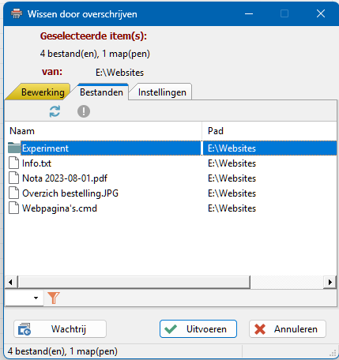This screenshot has height=360, width=339.
Task: Open the filter dropdown next to funnel
Action: click(x=24, y=298)
